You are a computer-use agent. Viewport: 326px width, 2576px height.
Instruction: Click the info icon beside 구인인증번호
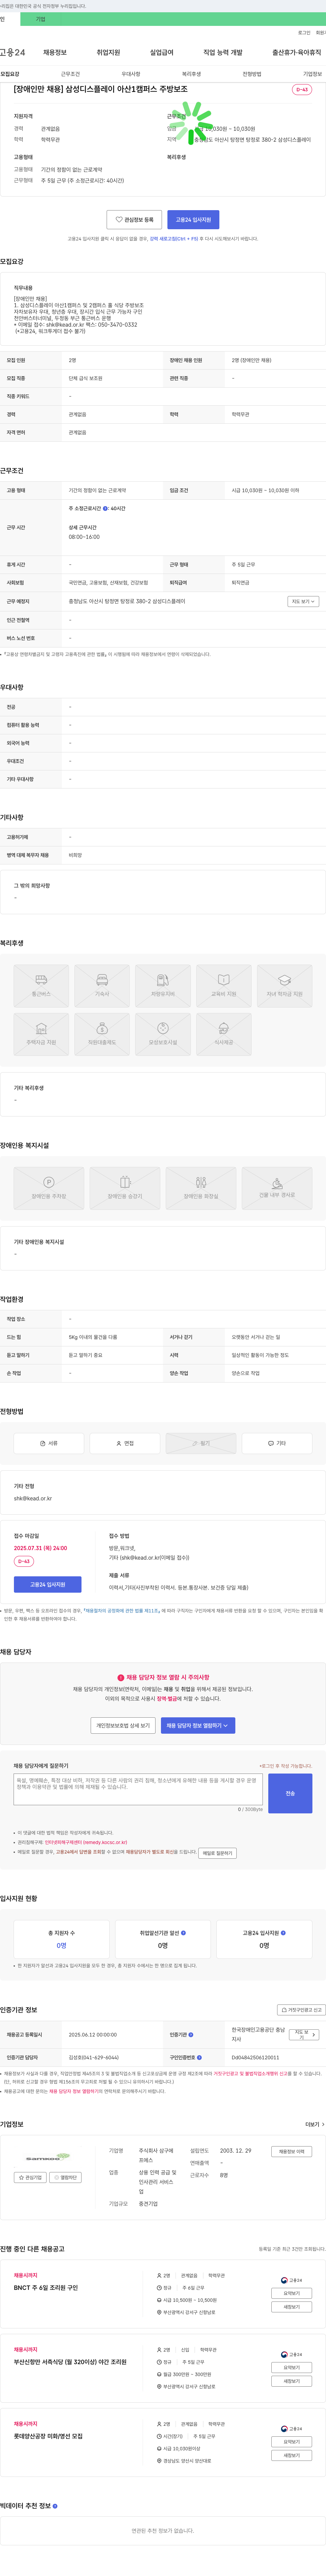(199, 2058)
